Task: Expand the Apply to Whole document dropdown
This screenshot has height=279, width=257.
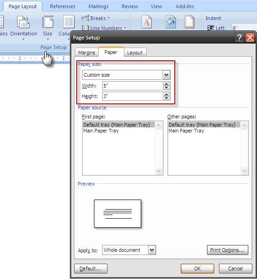Action: click(152, 250)
